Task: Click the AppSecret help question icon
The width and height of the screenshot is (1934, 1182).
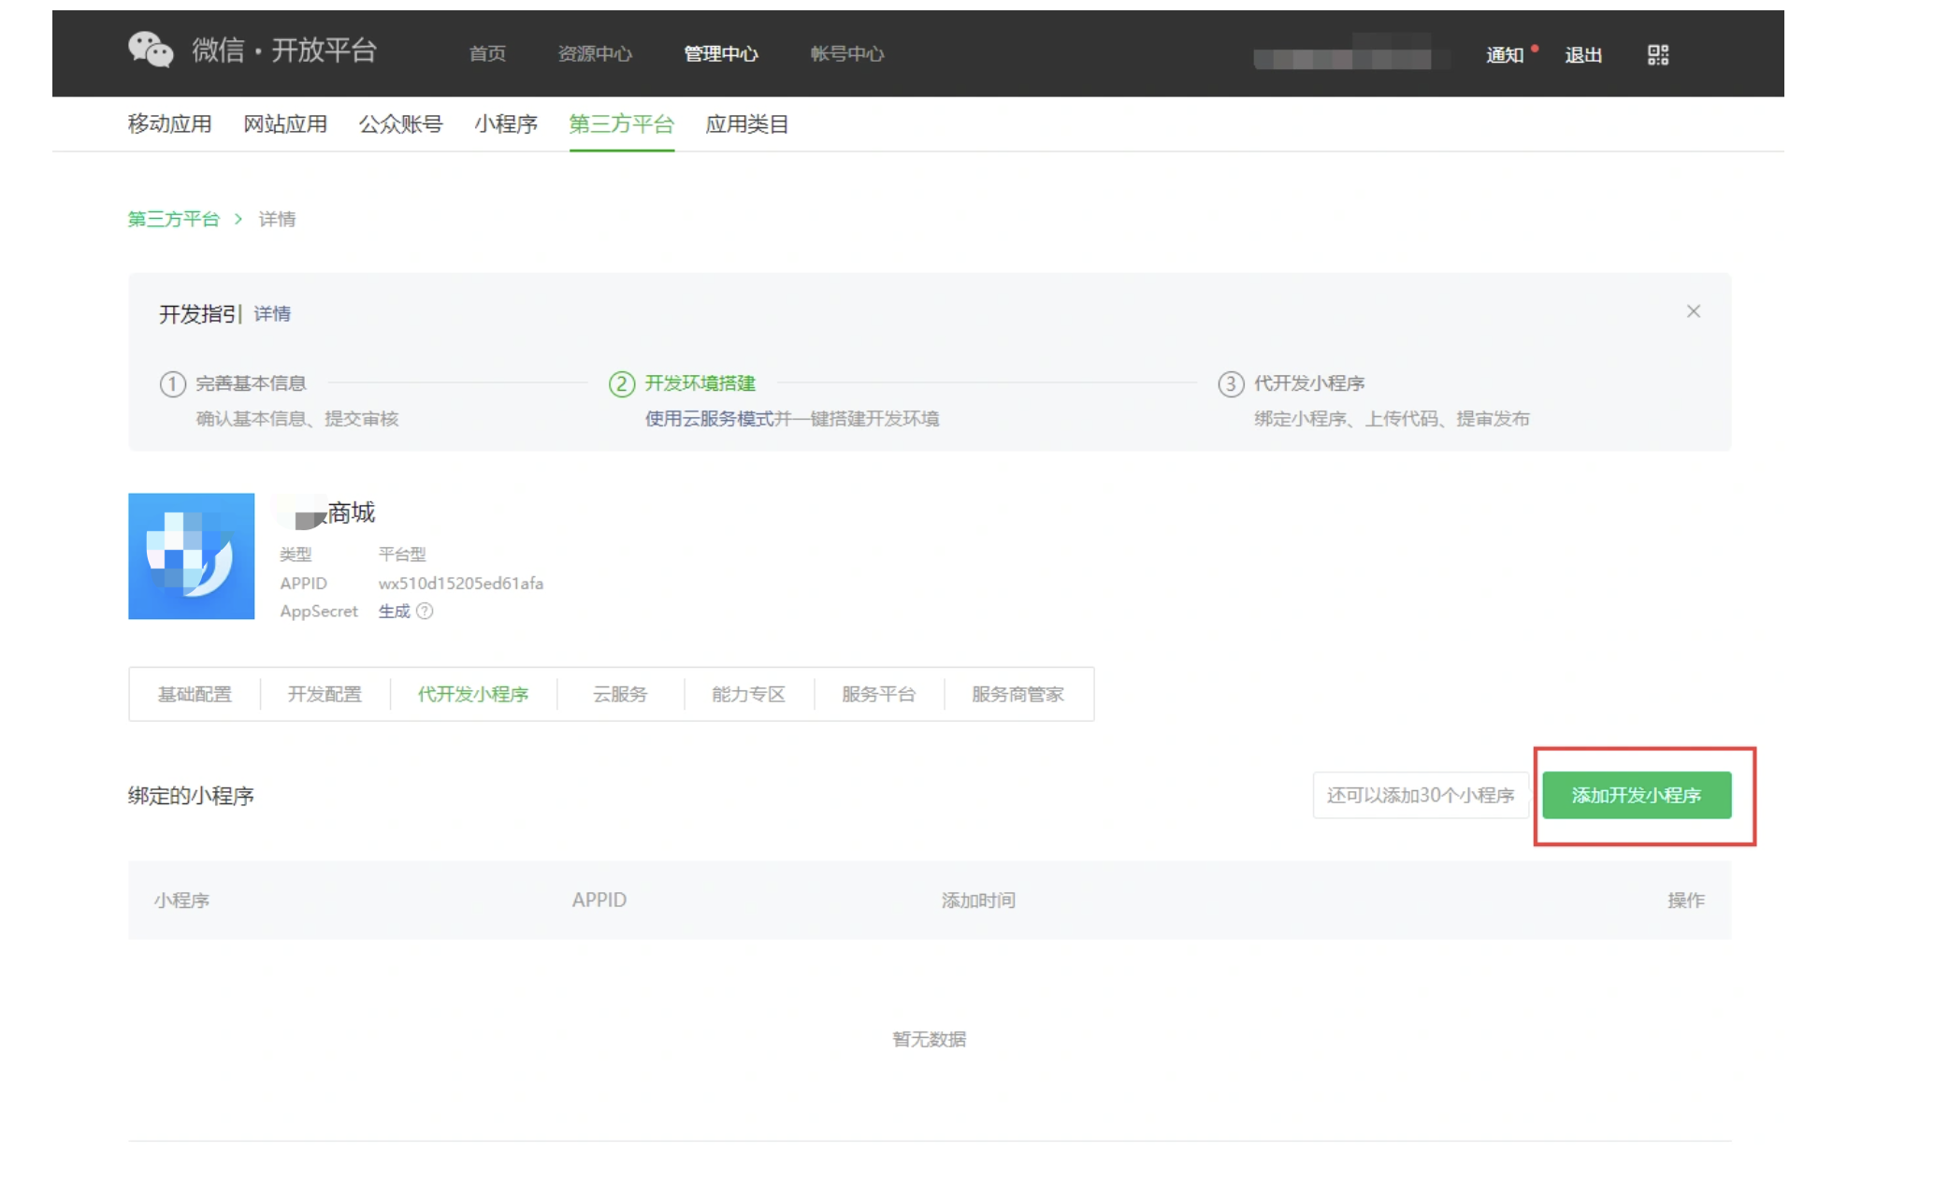Action: (x=425, y=611)
